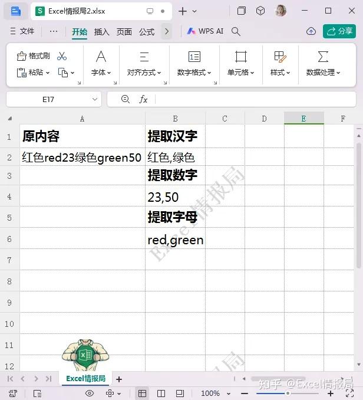Open the user avatar profile
This screenshot has height=400, width=363.
[x=281, y=11]
